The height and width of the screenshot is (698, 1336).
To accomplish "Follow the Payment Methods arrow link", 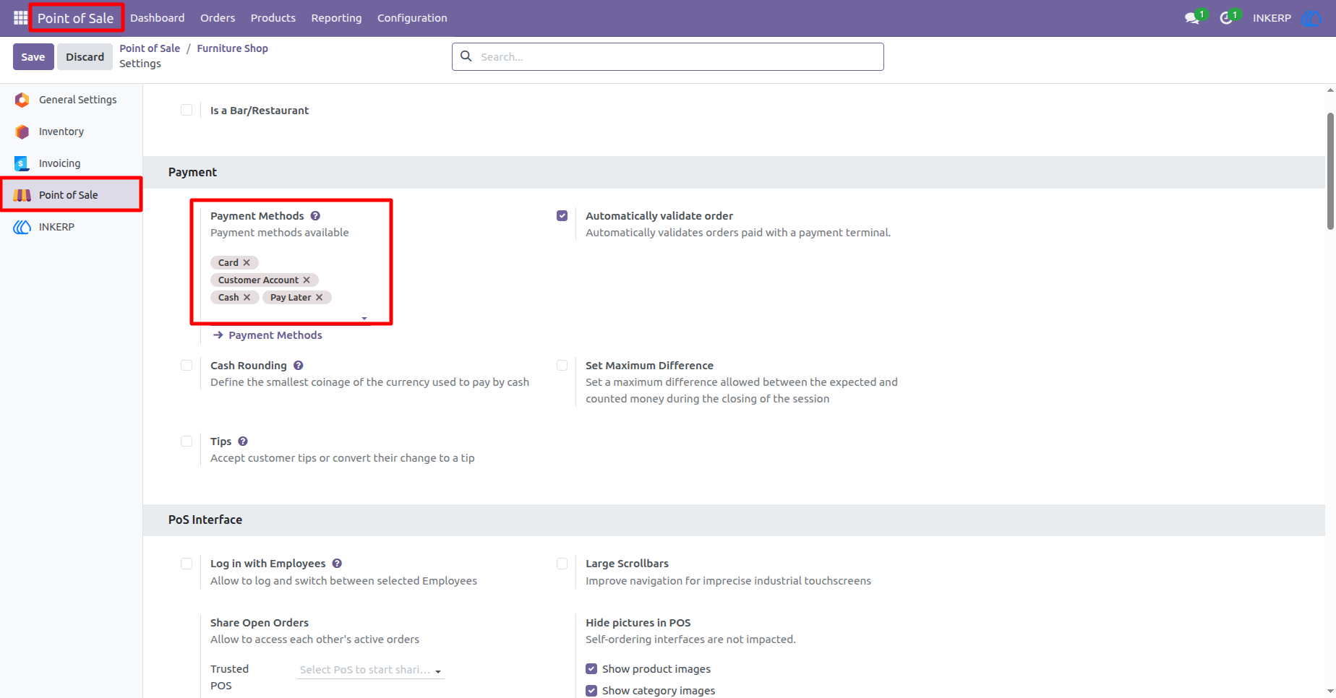I will click(268, 335).
